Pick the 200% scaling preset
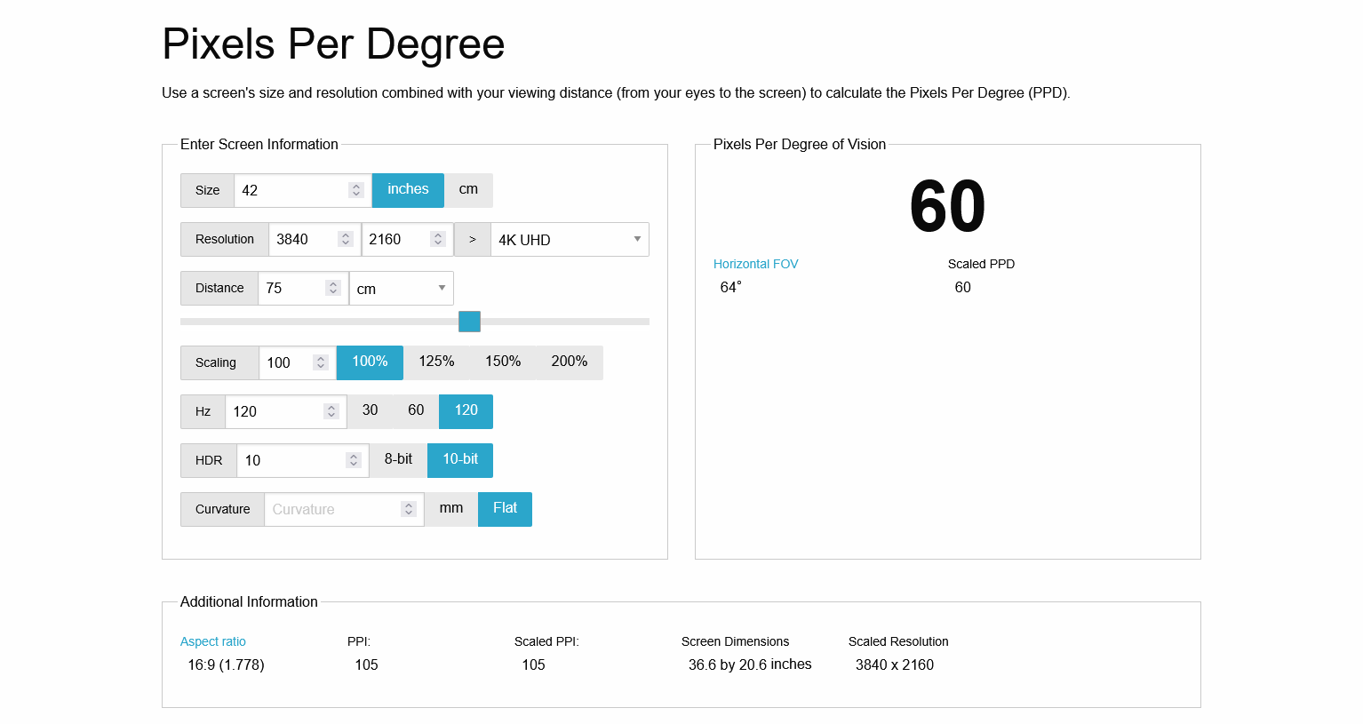 tap(570, 362)
